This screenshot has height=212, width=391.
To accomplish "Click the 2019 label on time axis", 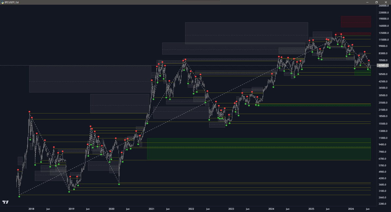I will (x=71, y=209).
